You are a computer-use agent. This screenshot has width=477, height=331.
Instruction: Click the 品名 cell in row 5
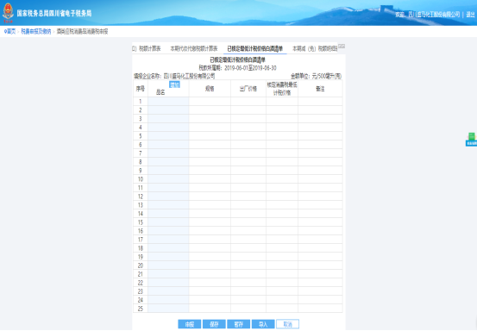click(168, 136)
